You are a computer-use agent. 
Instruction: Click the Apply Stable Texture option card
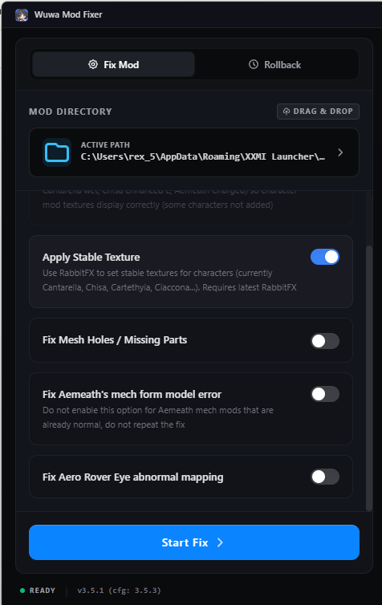pyautogui.click(x=191, y=272)
